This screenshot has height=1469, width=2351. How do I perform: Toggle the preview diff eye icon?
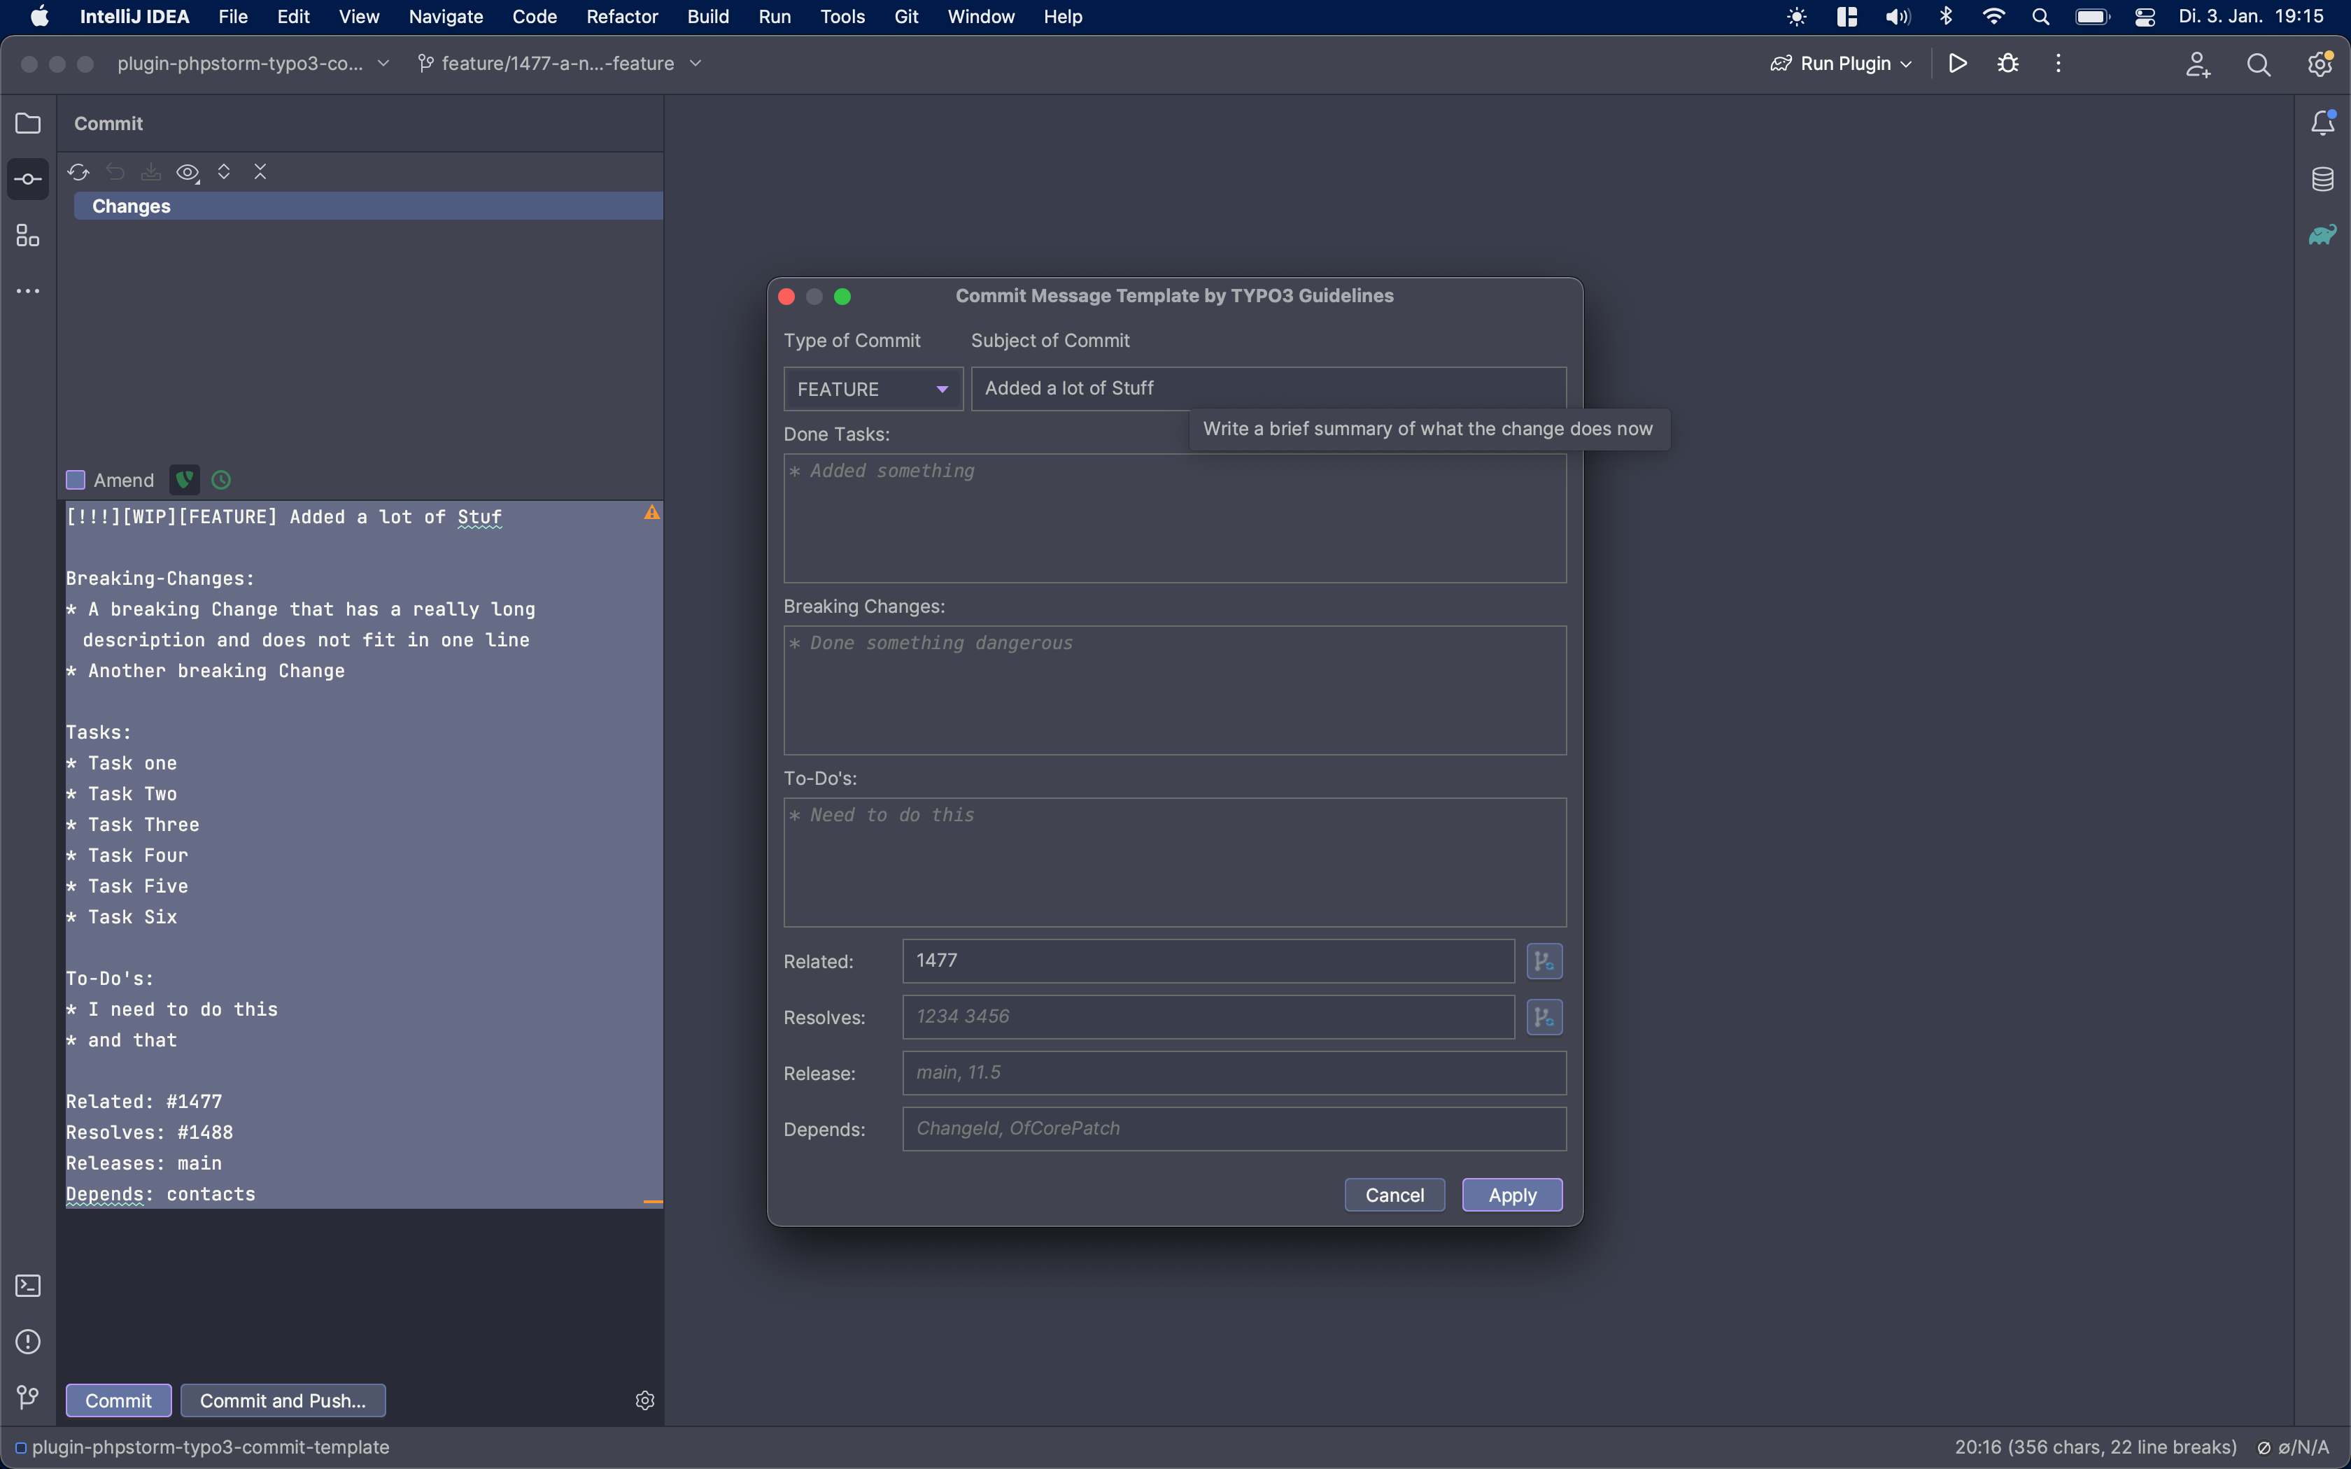(x=188, y=172)
